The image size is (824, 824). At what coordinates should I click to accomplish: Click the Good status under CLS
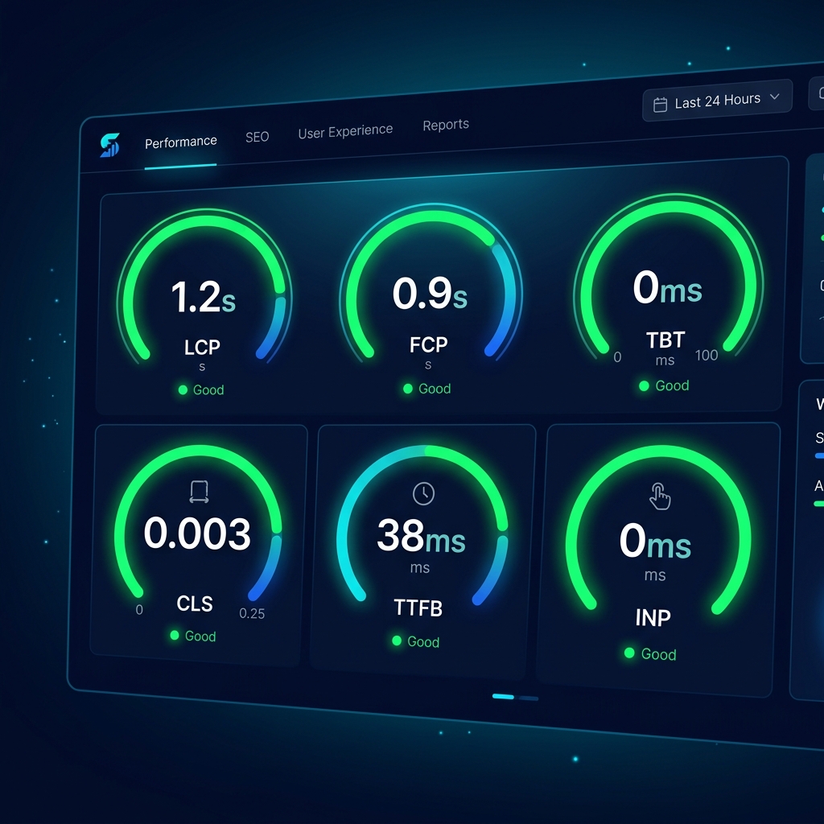[x=193, y=636]
